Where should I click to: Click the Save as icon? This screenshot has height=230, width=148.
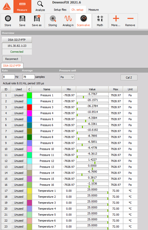pos(37,21)
